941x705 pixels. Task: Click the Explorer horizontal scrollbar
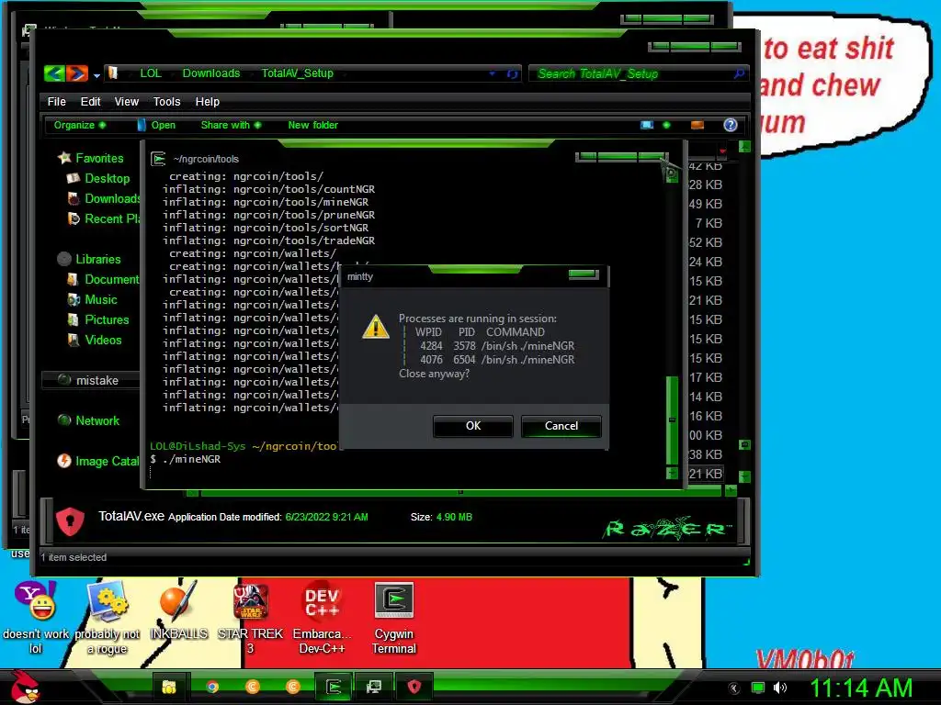(460, 493)
